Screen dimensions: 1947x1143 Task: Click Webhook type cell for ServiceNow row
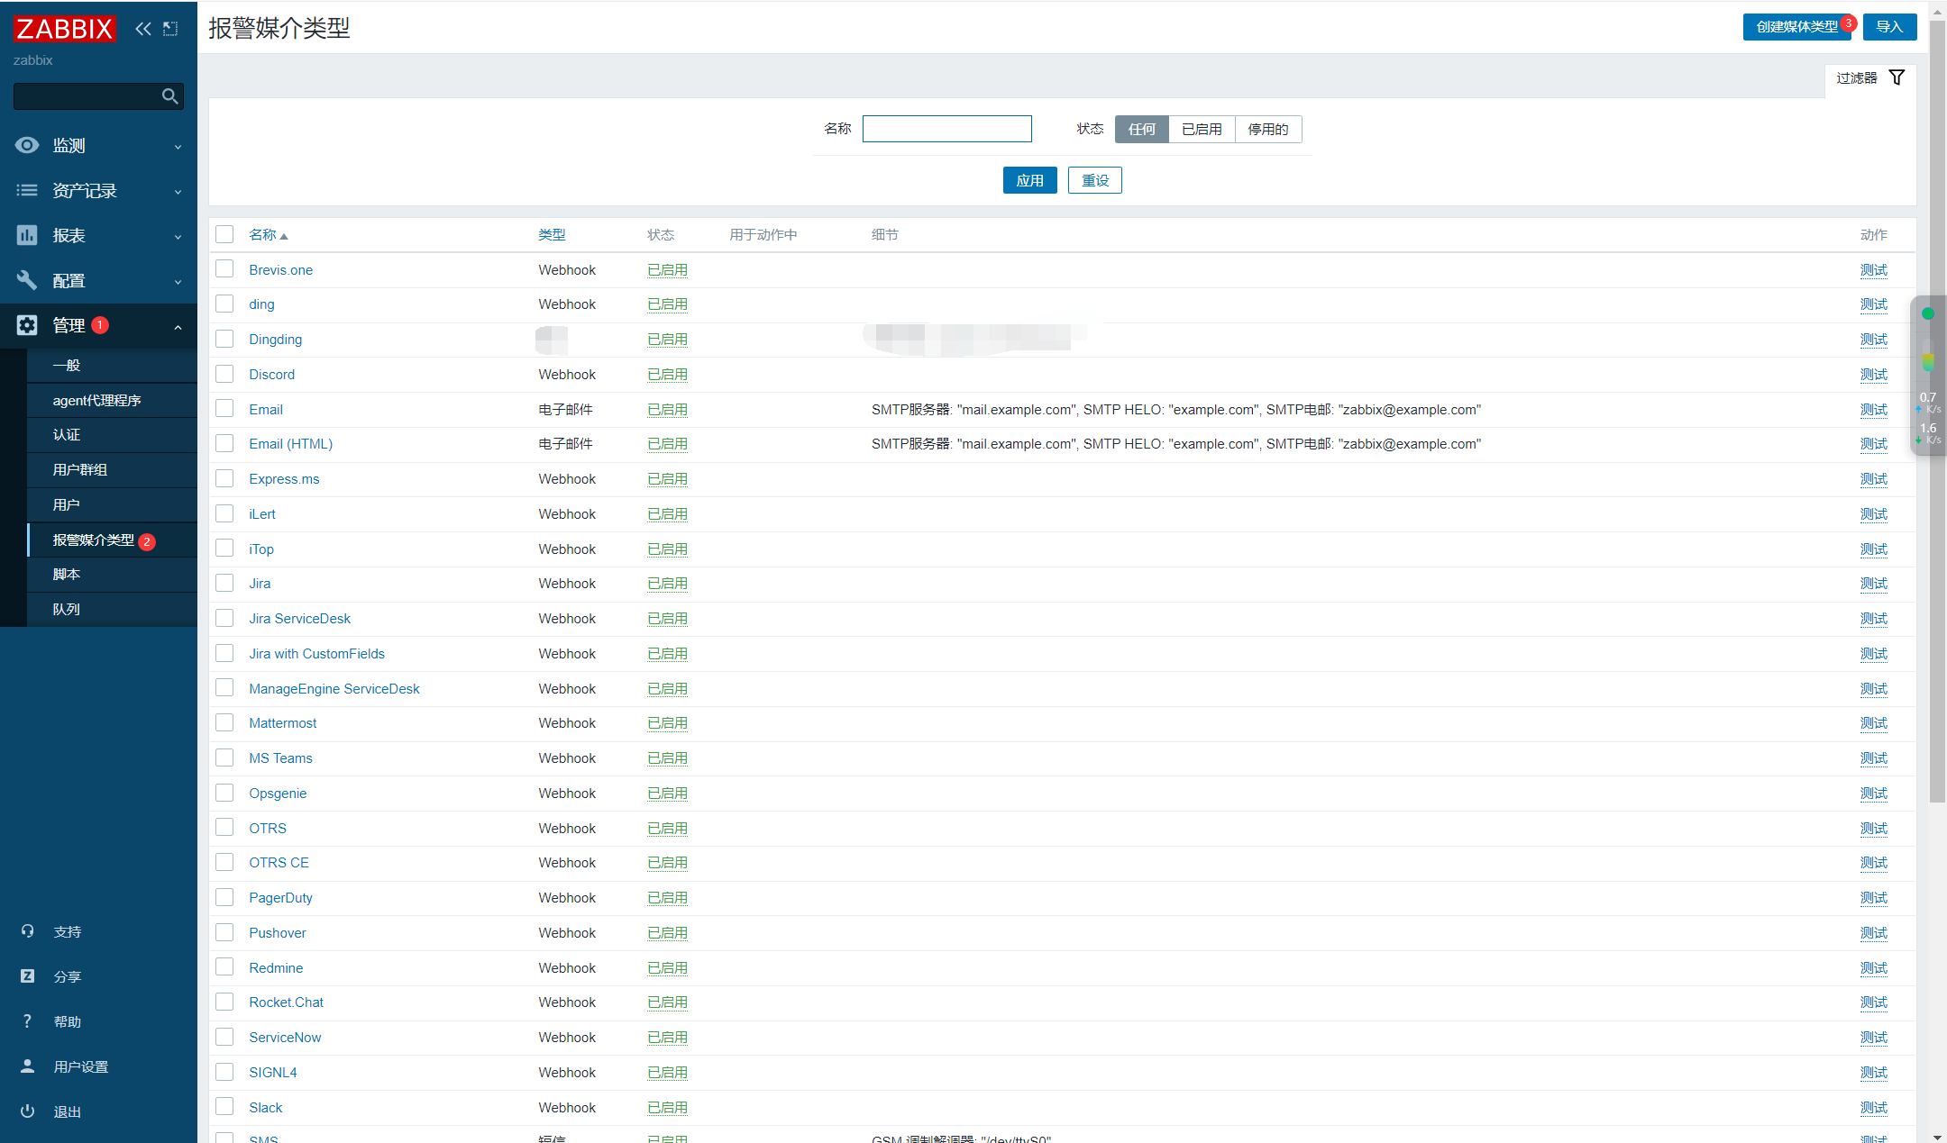click(567, 1037)
